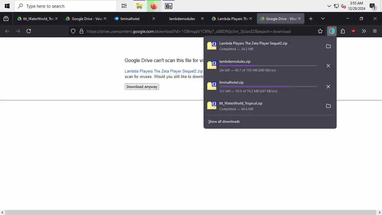This screenshot has height=215, width=382.
Task: Show Lambda Players Sequel2.zip in folder
Action: pos(328,46)
